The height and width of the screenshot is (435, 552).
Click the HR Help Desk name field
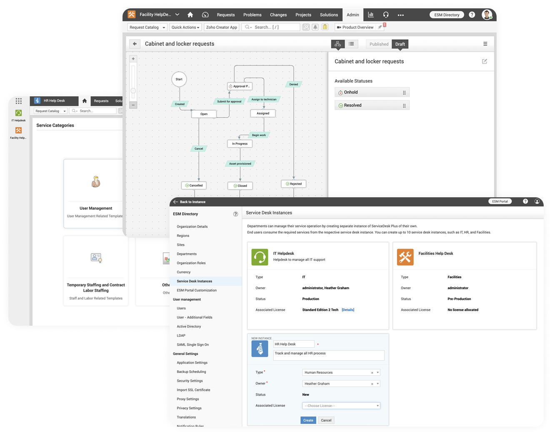(294, 344)
